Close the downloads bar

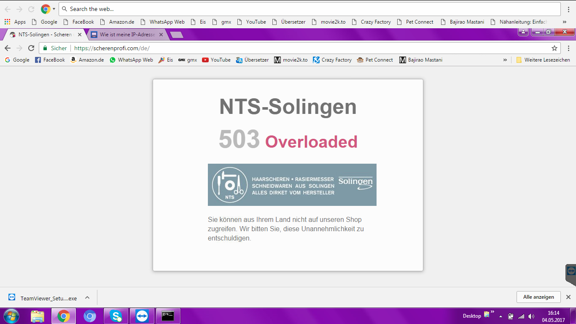[x=568, y=297]
